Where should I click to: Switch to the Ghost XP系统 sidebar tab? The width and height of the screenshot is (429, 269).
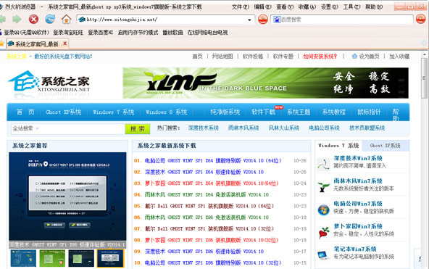point(386,146)
